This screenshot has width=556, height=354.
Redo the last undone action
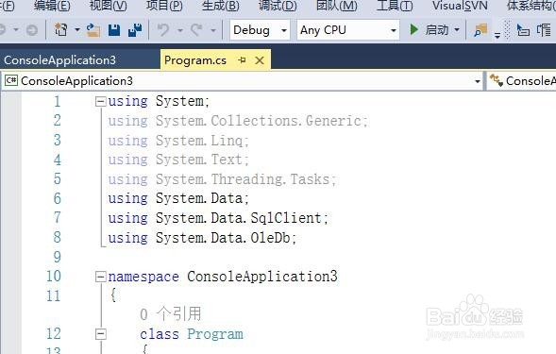tap(196, 30)
